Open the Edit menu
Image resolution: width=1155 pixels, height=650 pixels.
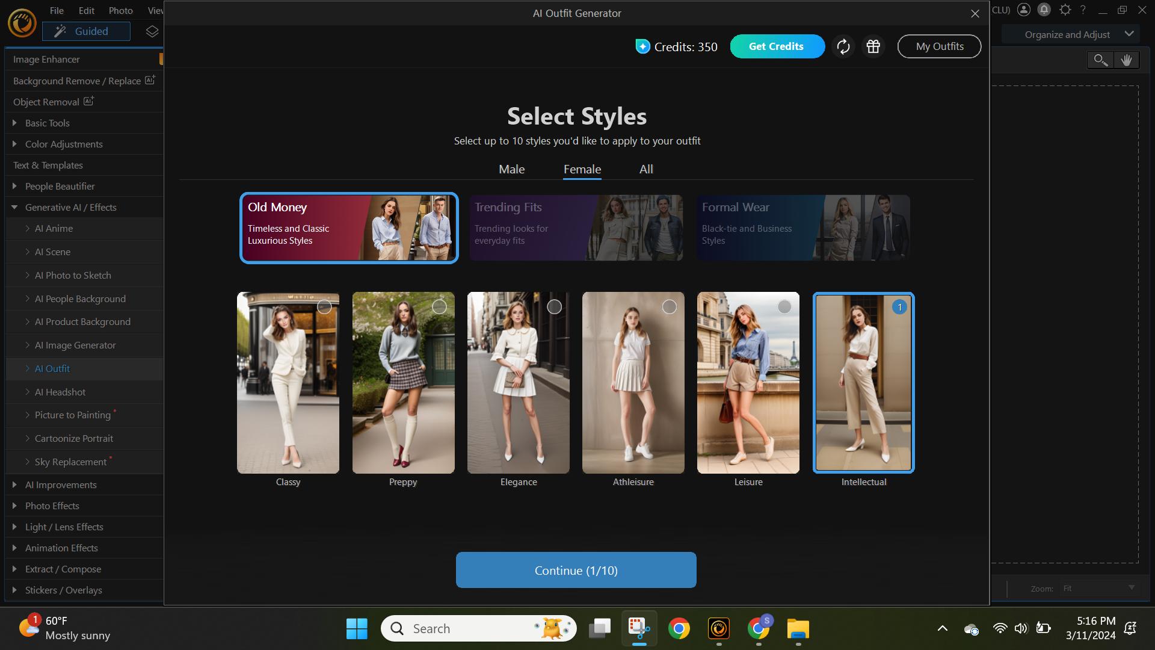point(86,10)
